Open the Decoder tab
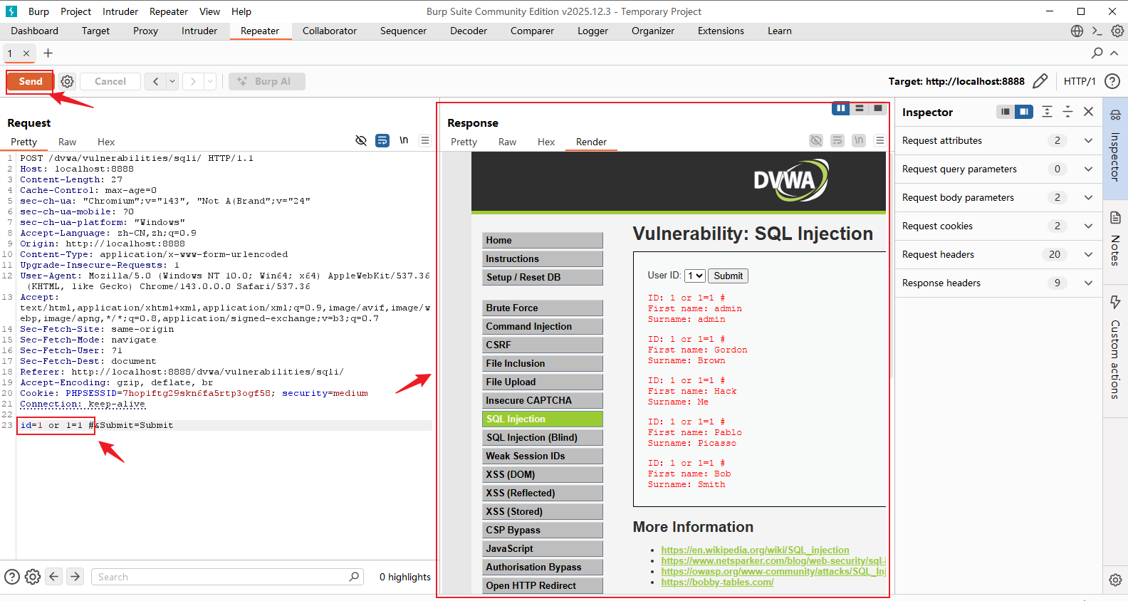Viewport: 1128px width, 601px height. (x=469, y=31)
